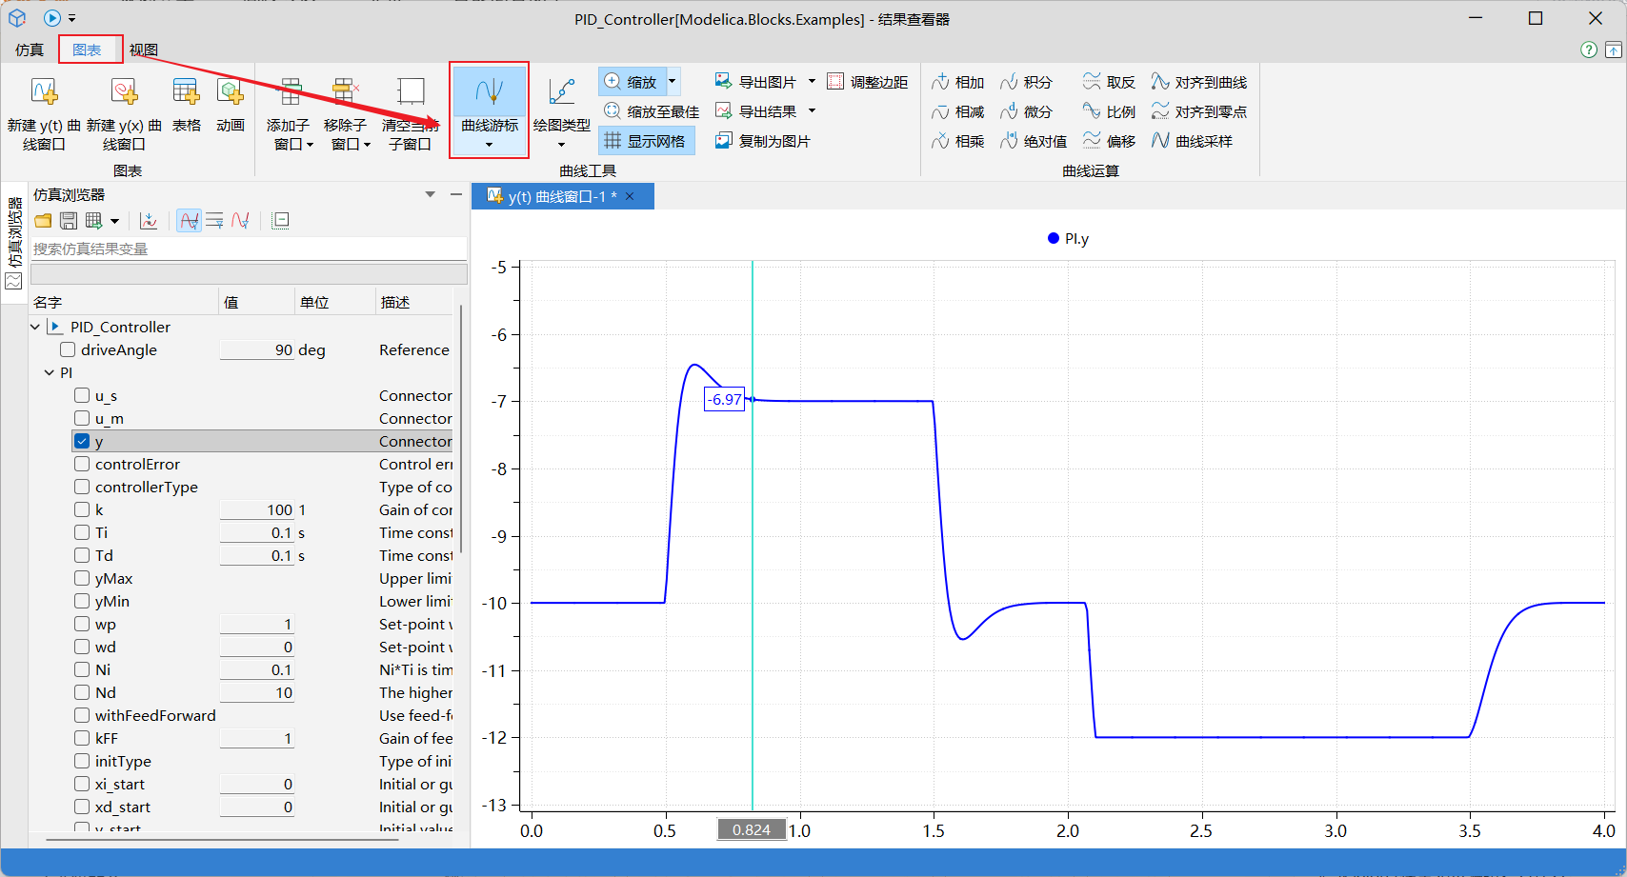The width and height of the screenshot is (1627, 877).
Task: Click the 导出结果 export results button
Action: (x=757, y=111)
